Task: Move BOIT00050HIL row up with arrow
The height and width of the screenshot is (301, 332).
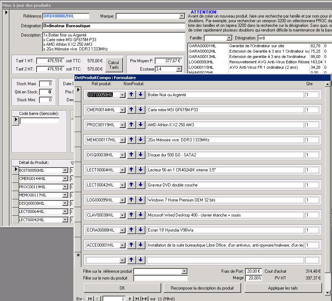Action: click(x=131, y=94)
